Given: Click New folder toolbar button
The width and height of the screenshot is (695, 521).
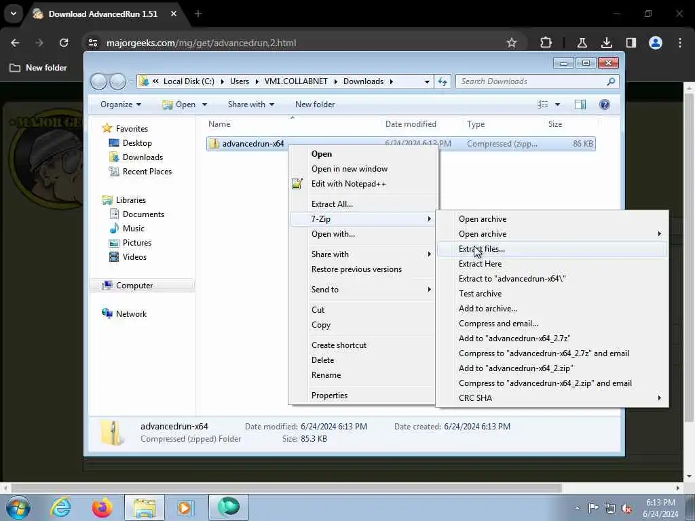Looking at the screenshot, I should pyautogui.click(x=315, y=104).
